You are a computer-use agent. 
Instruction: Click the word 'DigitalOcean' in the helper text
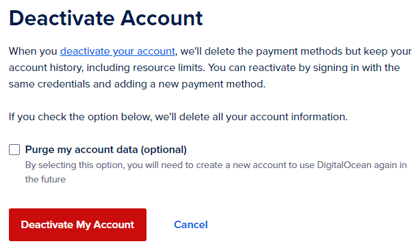point(344,165)
